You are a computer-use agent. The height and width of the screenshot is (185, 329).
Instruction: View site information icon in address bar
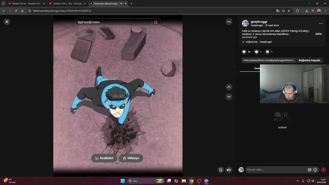tap(30, 11)
